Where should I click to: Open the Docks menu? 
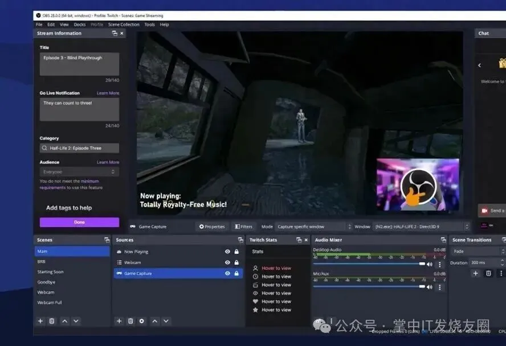[x=80, y=24]
